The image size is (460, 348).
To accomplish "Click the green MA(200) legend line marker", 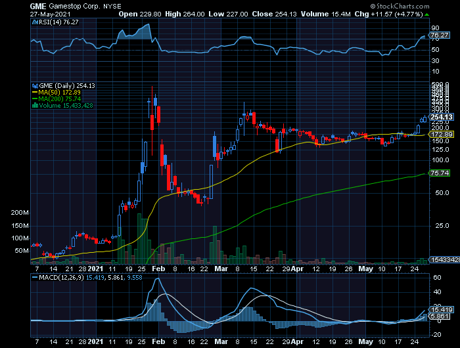I will [35, 98].
